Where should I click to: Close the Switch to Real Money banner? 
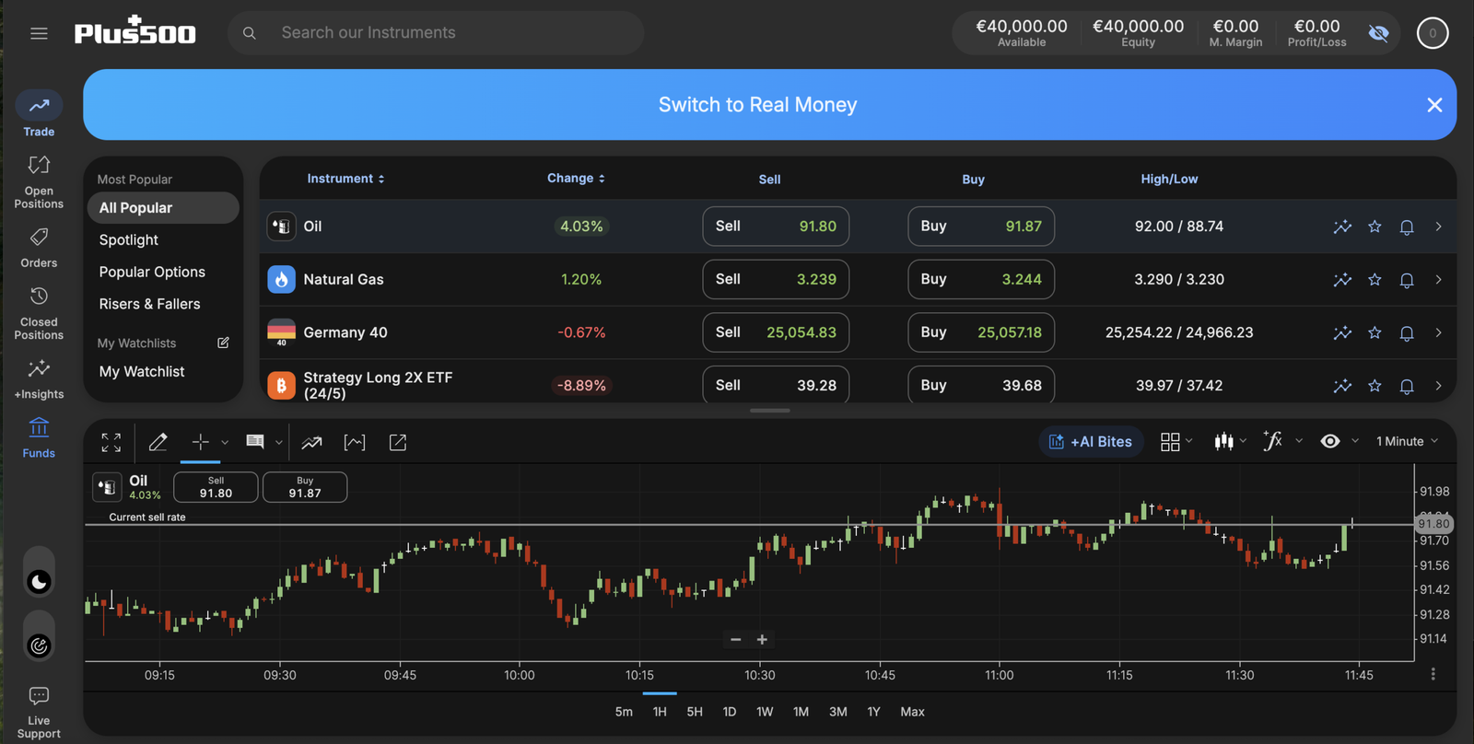coord(1434,105)
